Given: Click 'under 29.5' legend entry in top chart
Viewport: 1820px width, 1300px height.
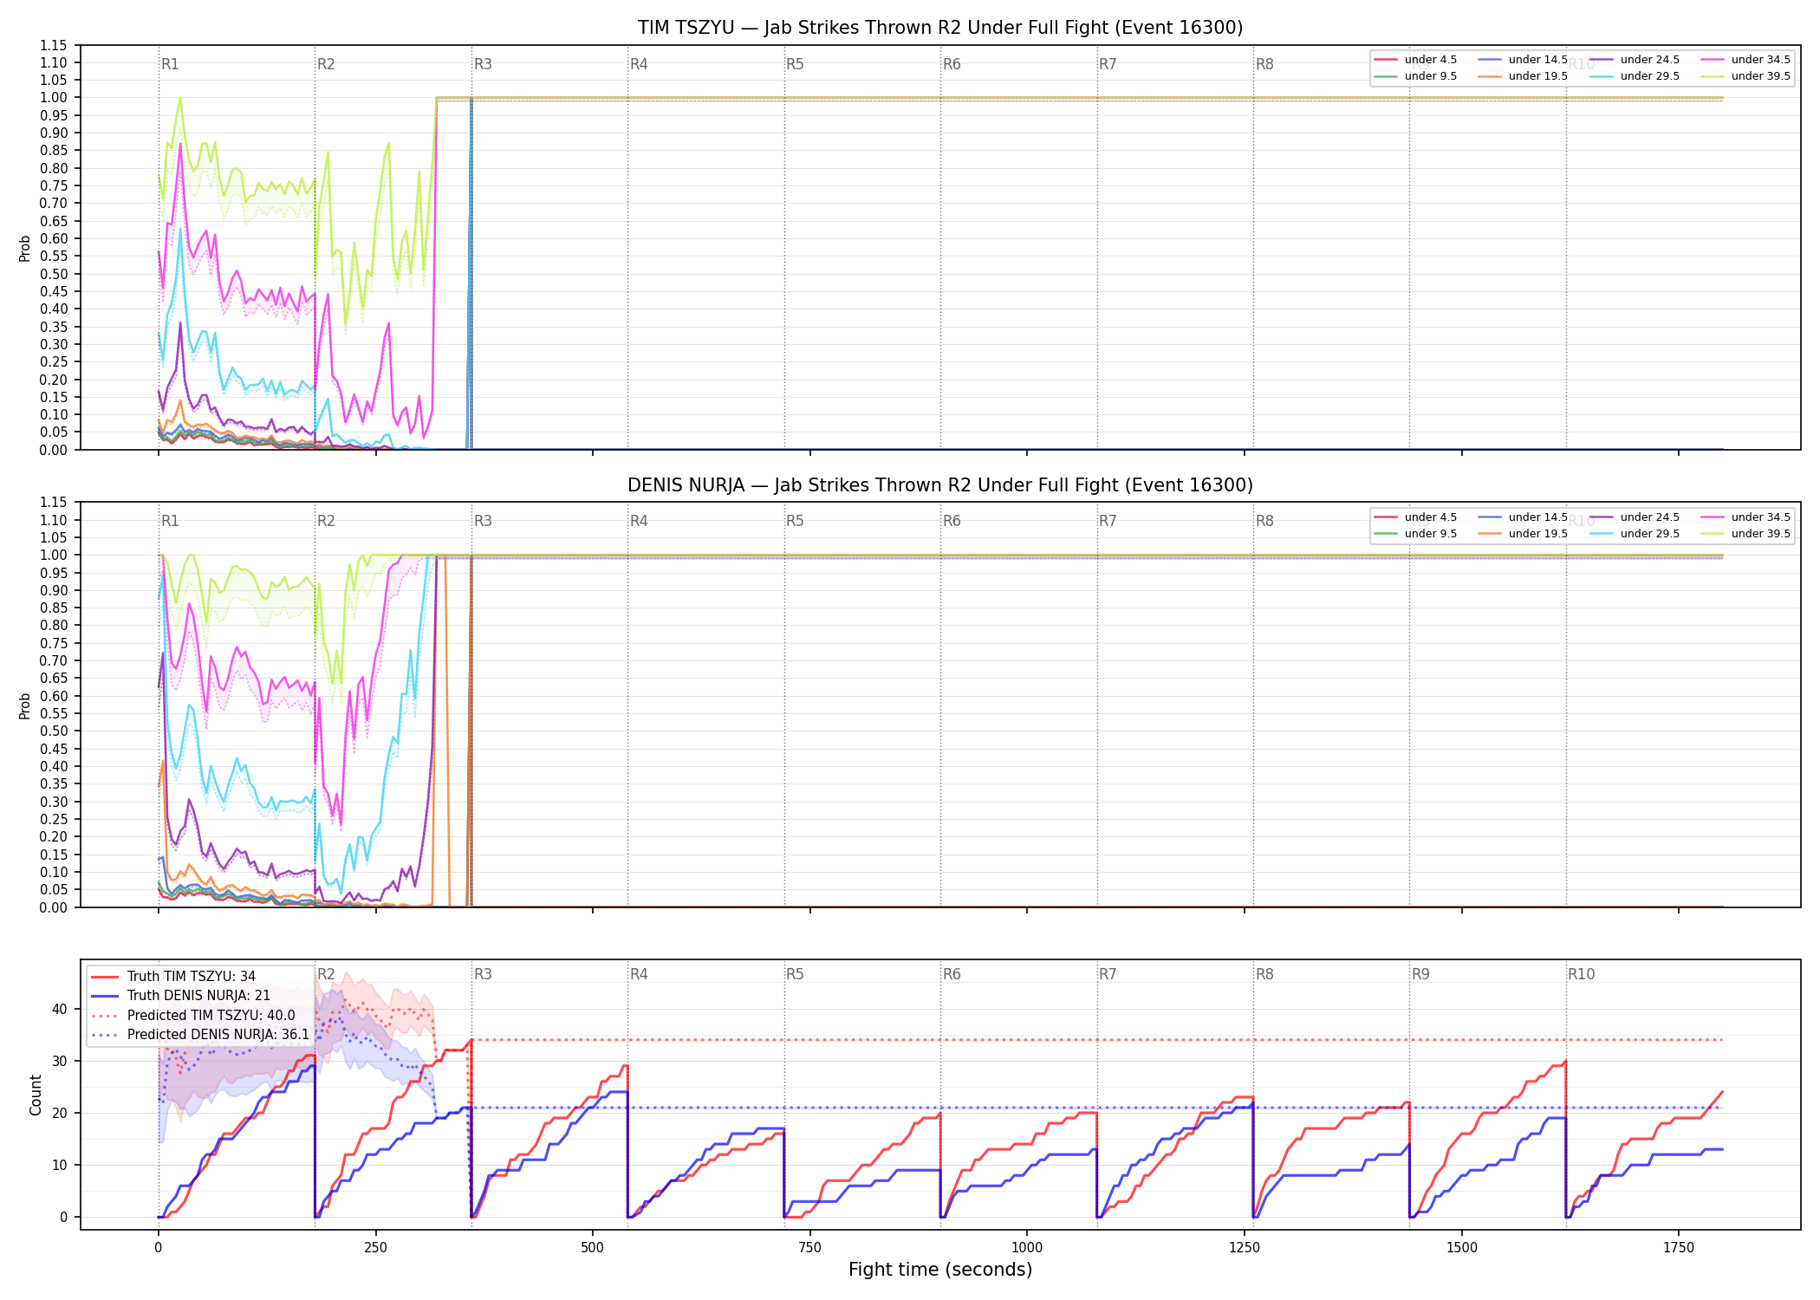Looking at the screenshot, I should point(1635,76).
